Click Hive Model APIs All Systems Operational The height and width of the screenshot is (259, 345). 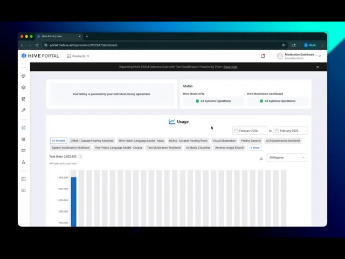[213, 101]
